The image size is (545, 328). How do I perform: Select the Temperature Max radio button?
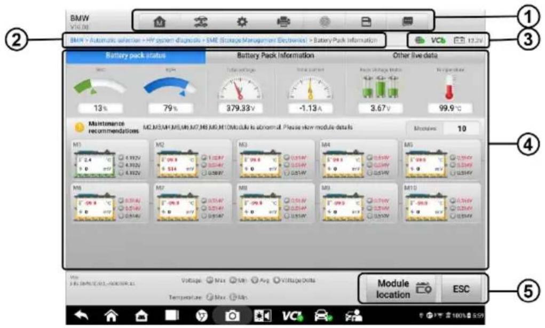(x=210, y=297)
